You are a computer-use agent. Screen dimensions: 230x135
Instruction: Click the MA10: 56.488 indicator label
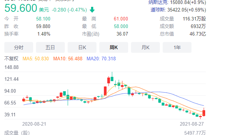68,59
